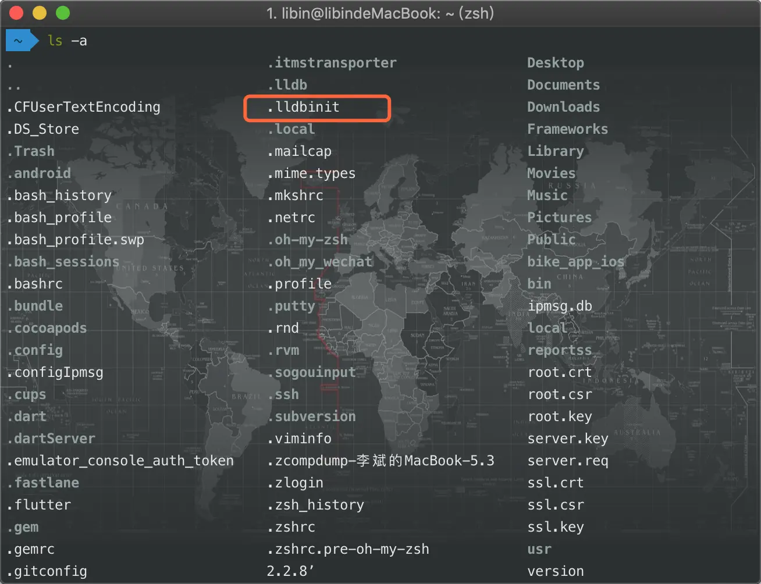
Task: Click the Frameworks directory entry
Action: tap(568, 129)
